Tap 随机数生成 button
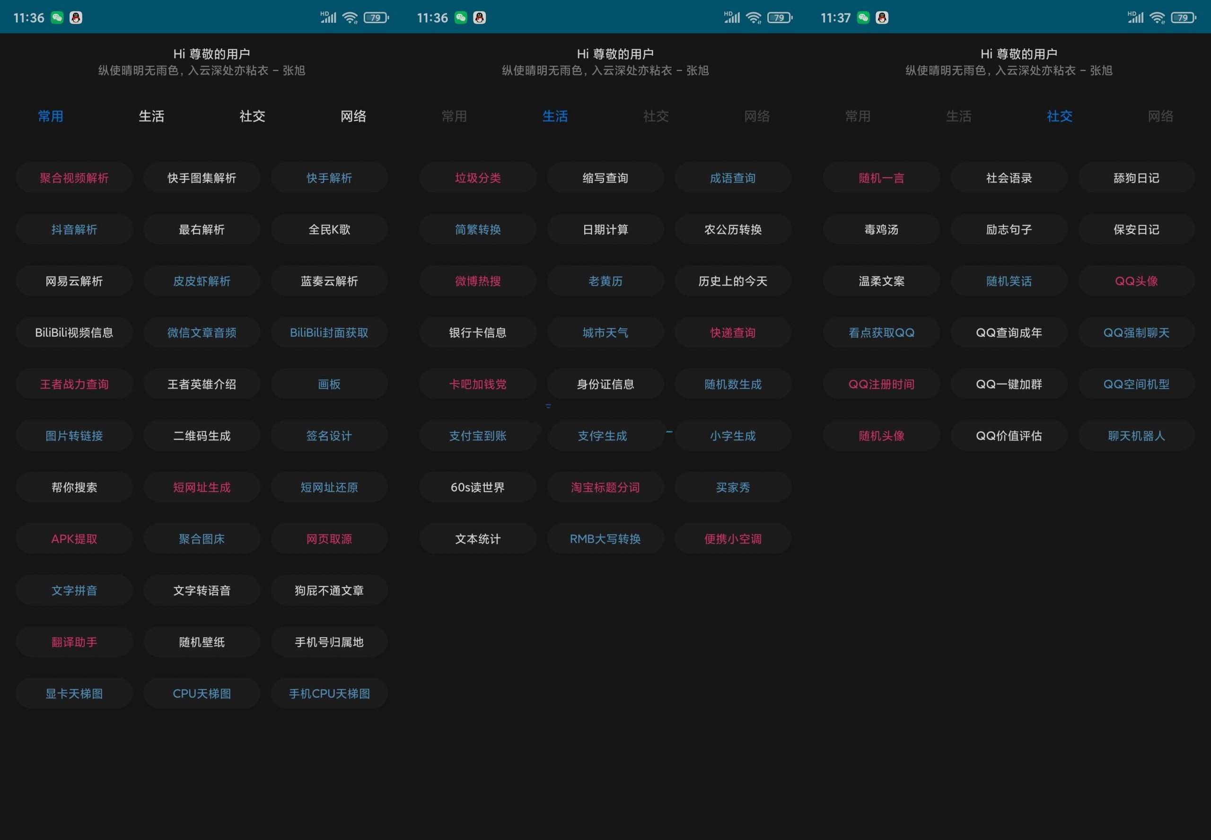1211x840 pixels. coord(733,384)
